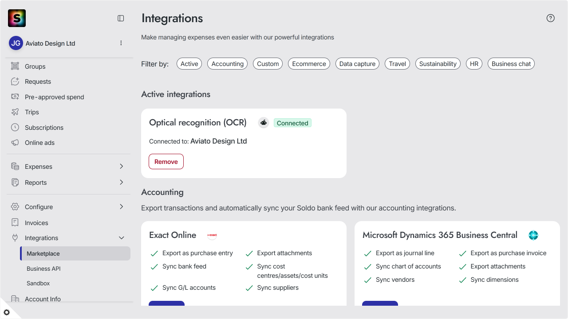Click the Subscriptions clock icon

coord(15,127)
